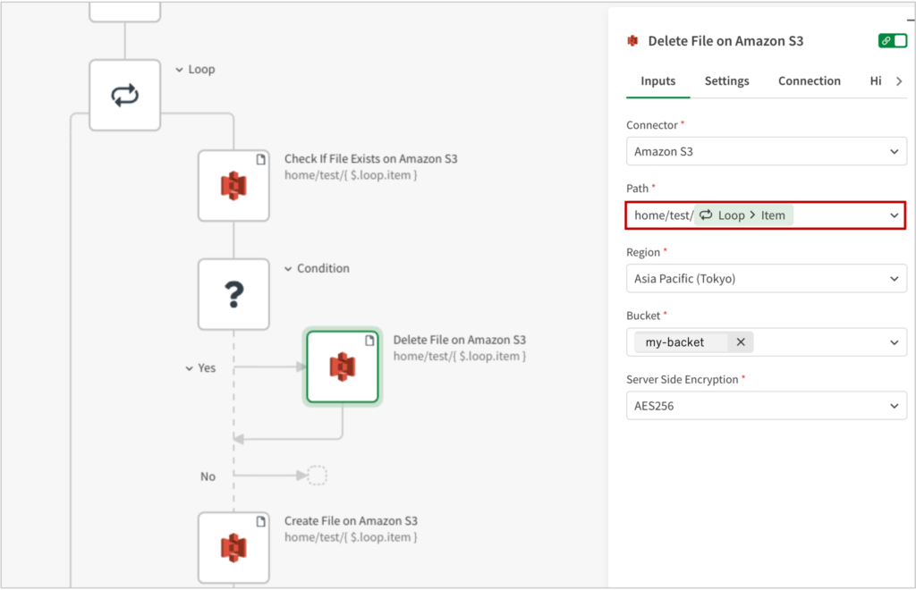
Task: Click the Loop step icon
Action: [x=124, y=96]
